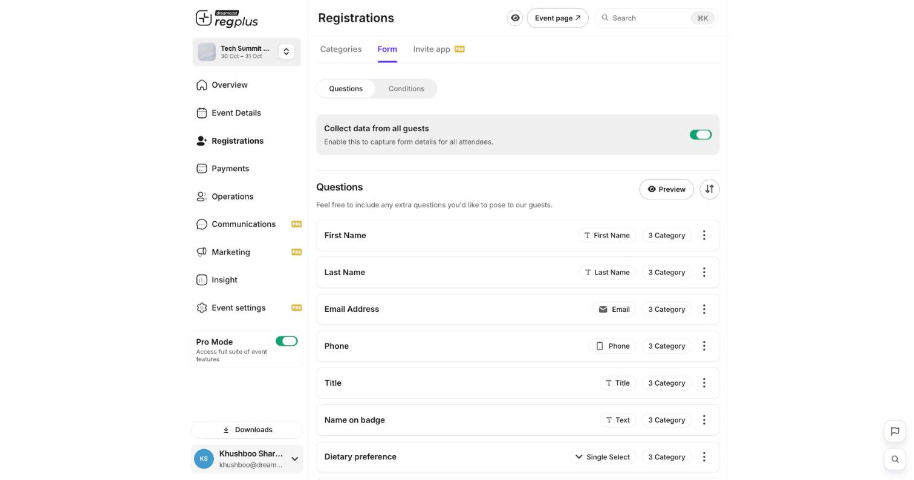Click the eye icon beside Event page
Screen dimensions: 914x480
pyautogui.click(x=515, y=18)
